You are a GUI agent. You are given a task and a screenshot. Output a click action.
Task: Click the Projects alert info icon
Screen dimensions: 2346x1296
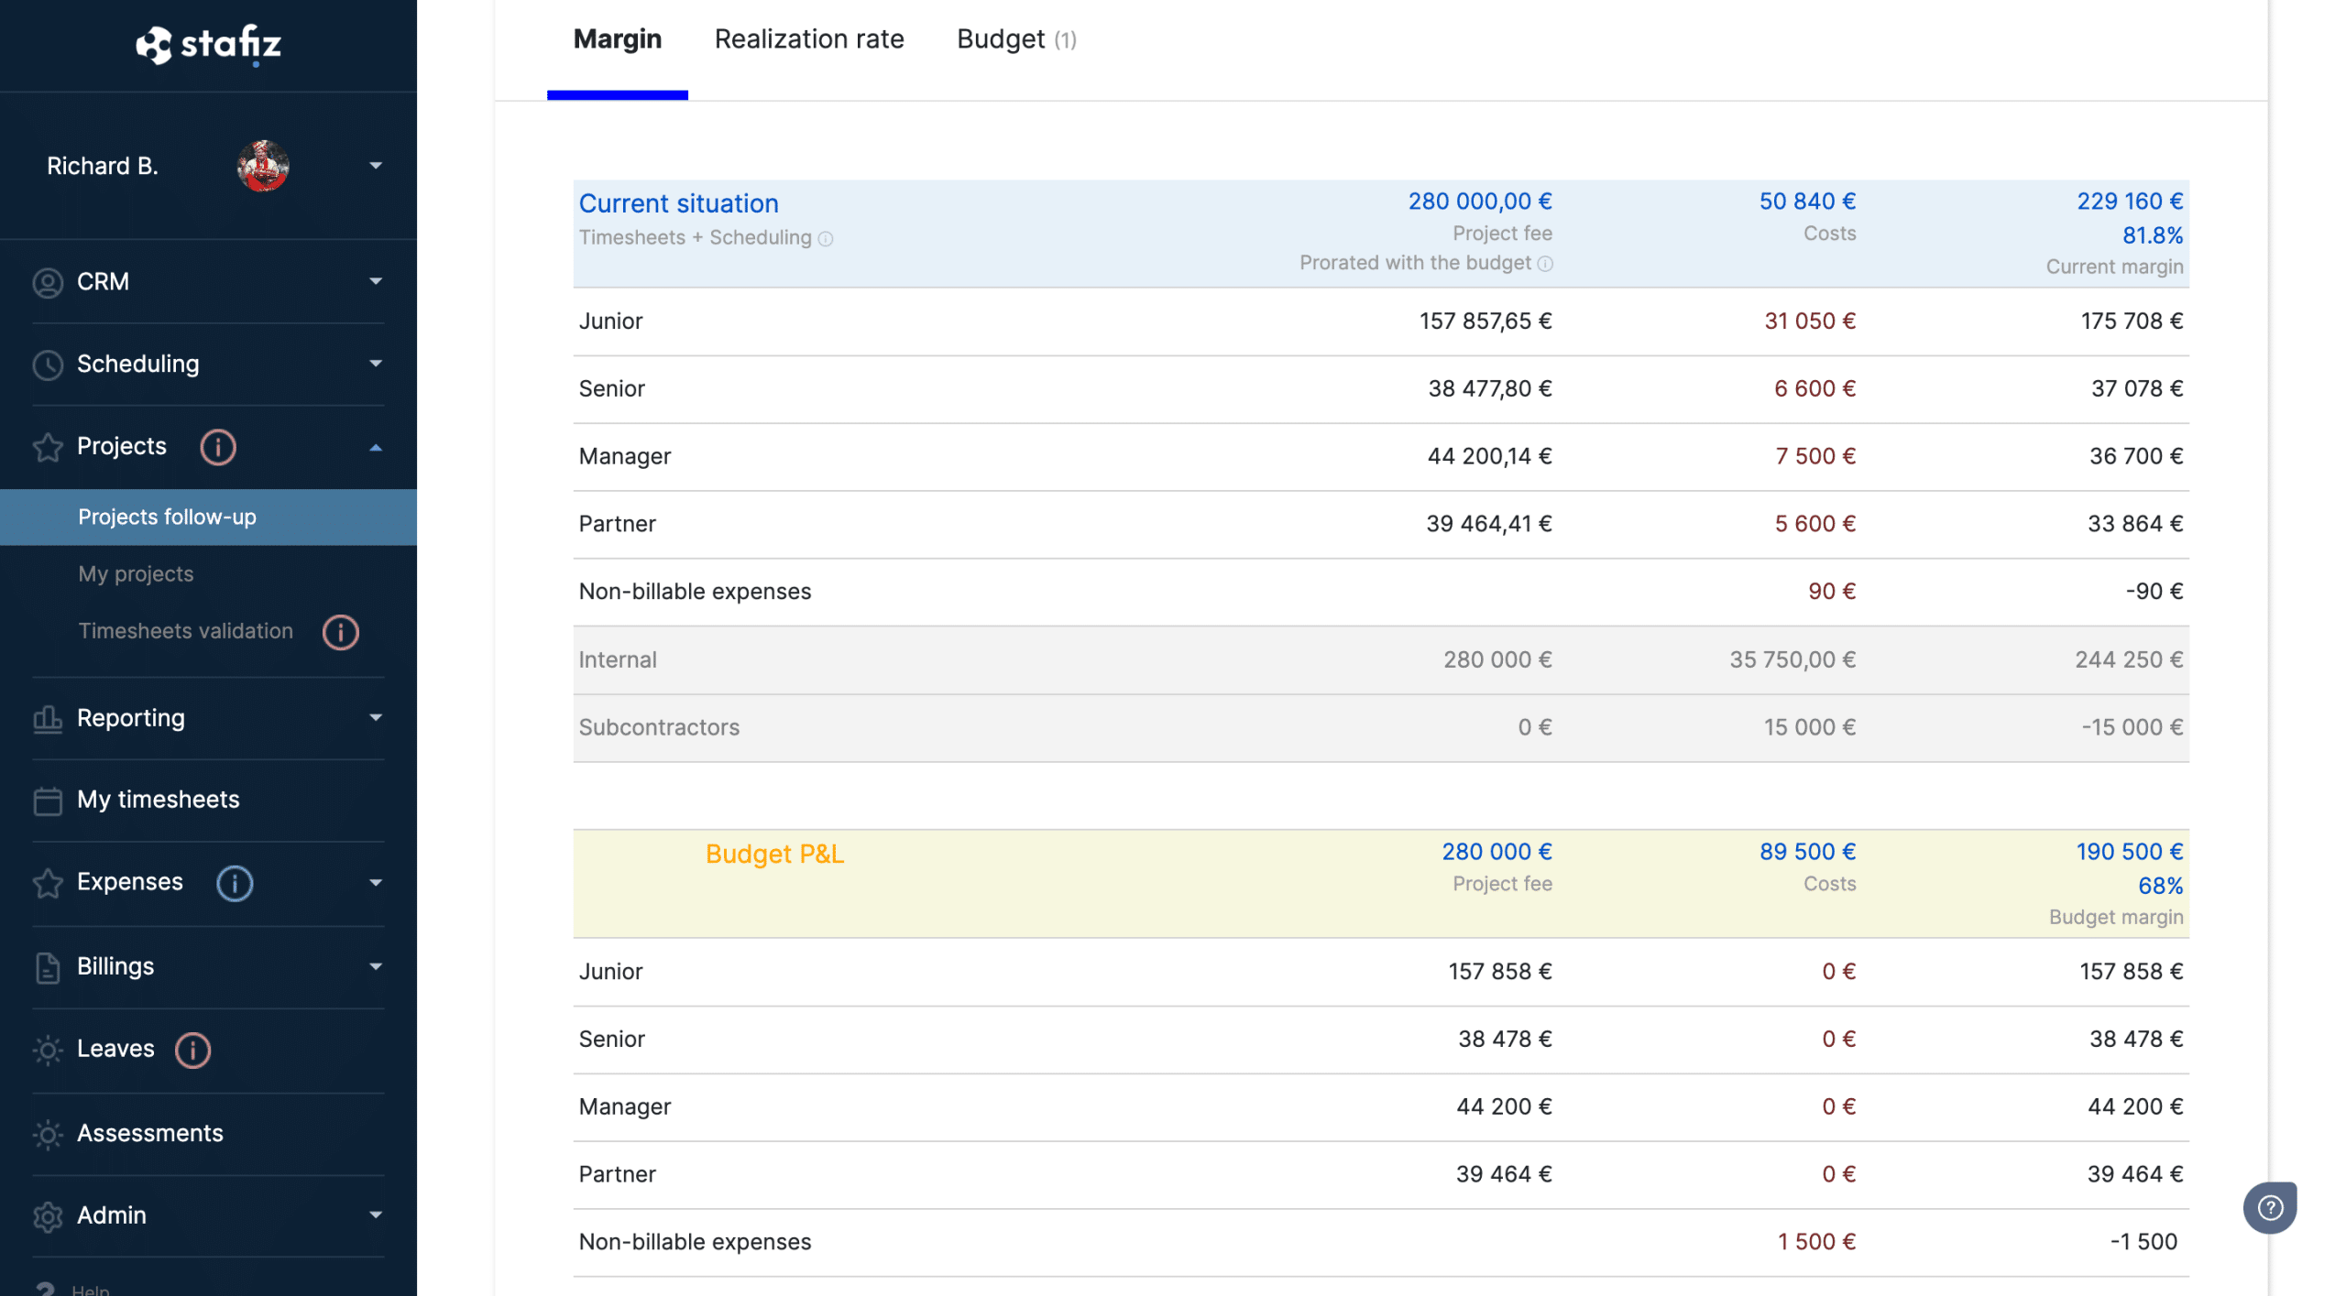click(x=218, y=447)
